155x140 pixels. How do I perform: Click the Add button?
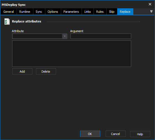(22, 72)
